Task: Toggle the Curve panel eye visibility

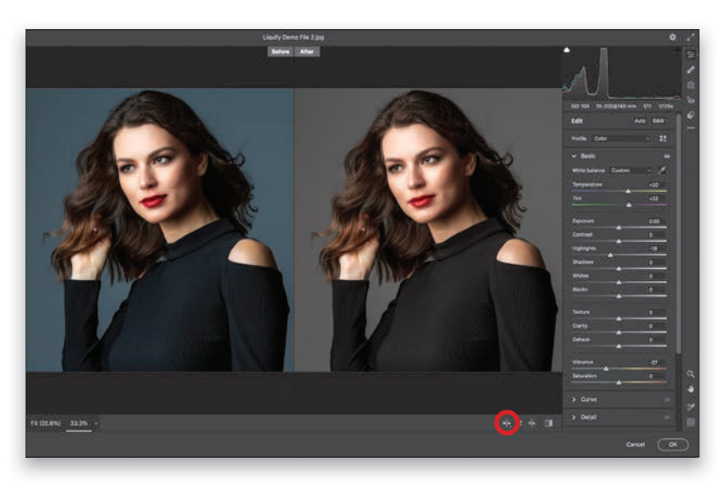Action: click(x=666, y=399)
